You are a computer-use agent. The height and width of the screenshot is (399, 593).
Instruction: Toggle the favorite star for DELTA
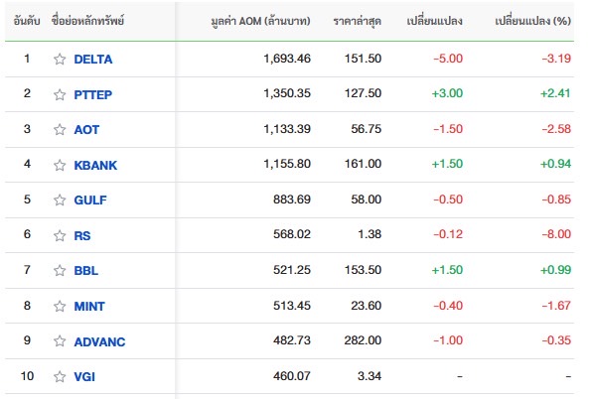[60, 60]
